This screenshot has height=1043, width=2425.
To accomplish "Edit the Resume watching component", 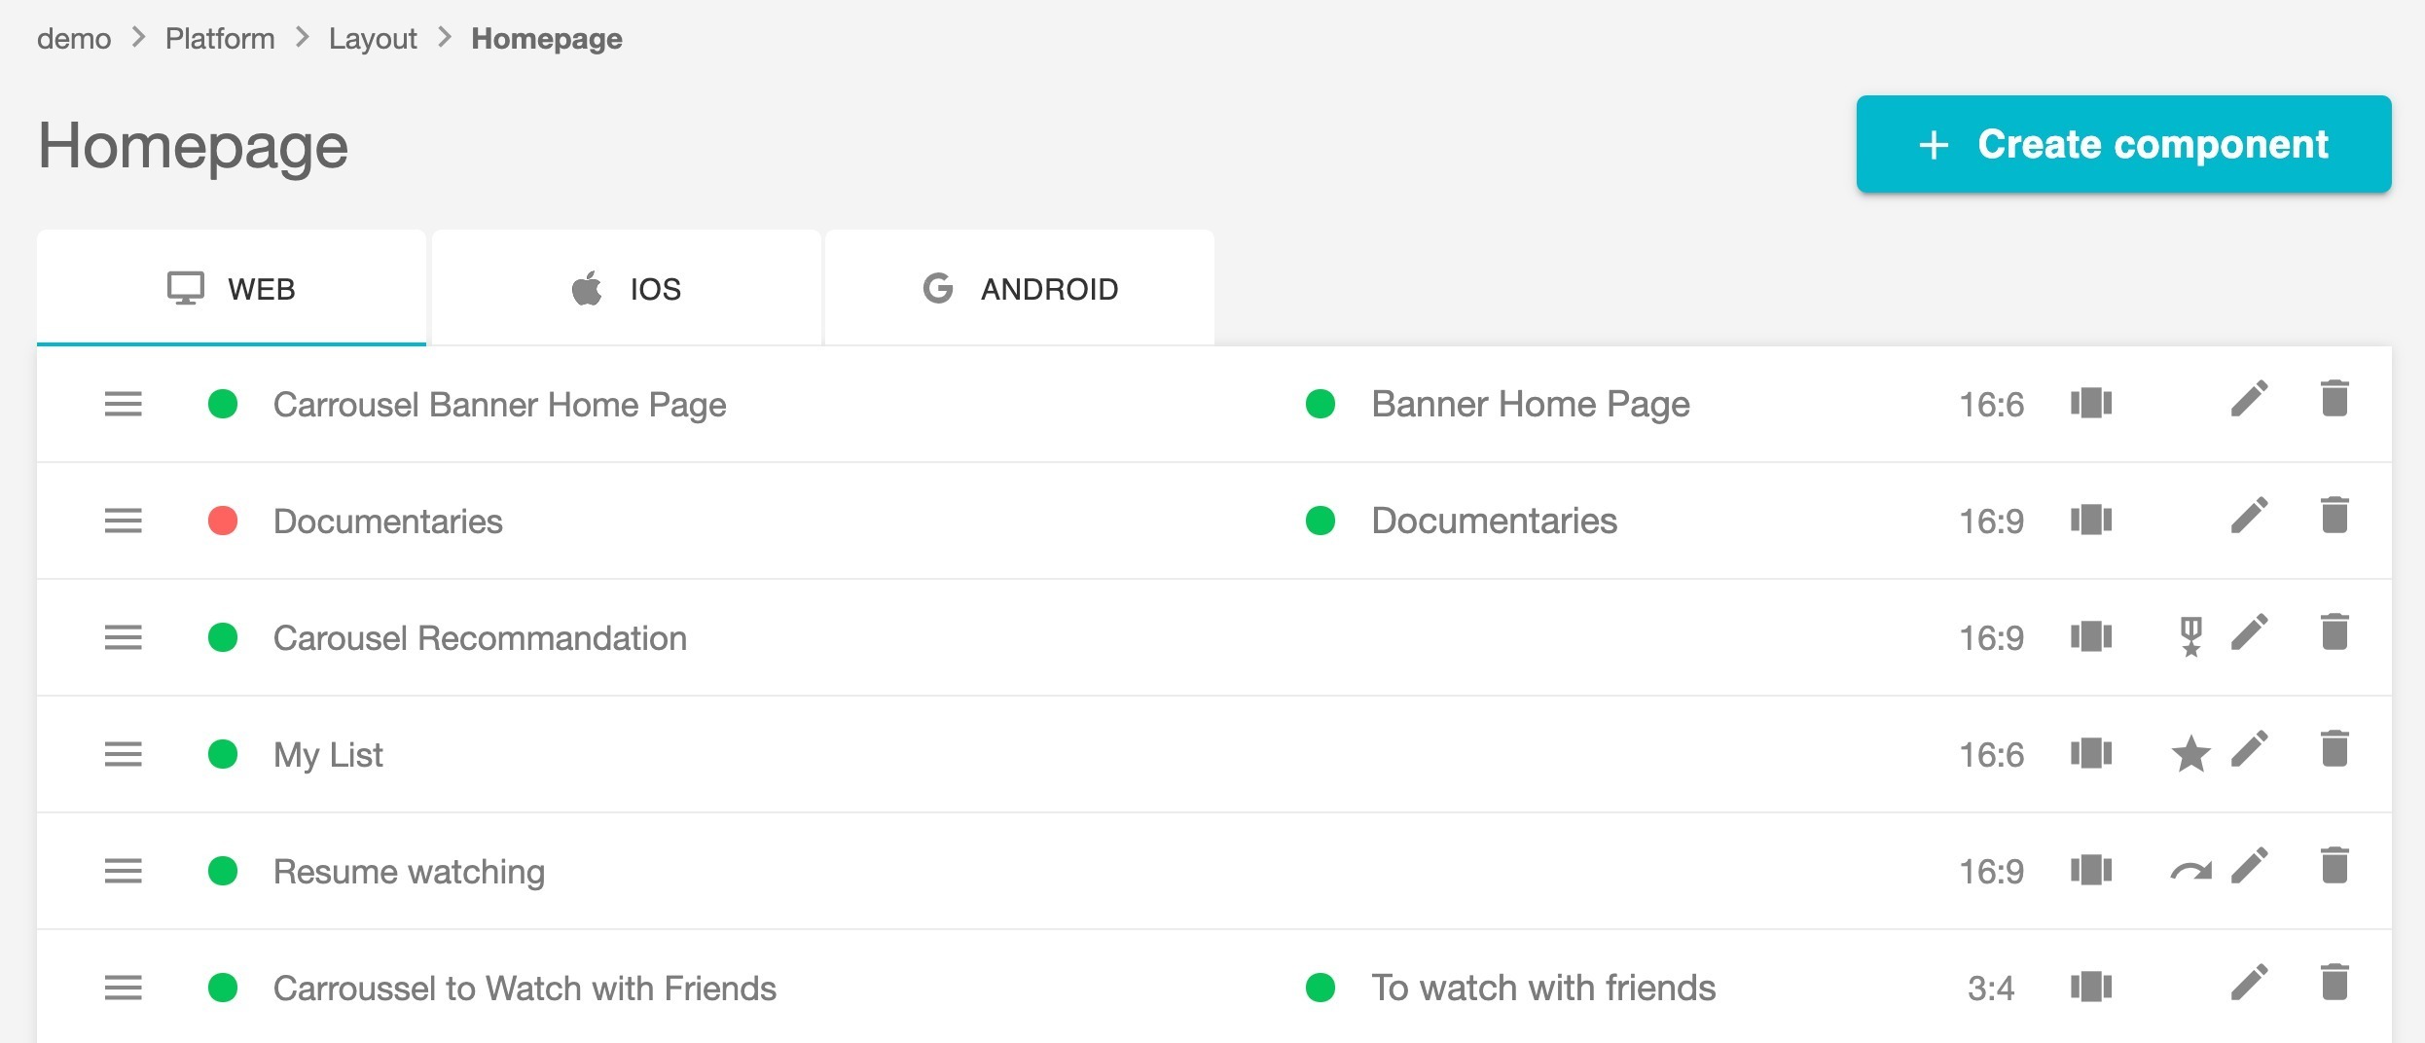I will 2250,866.
